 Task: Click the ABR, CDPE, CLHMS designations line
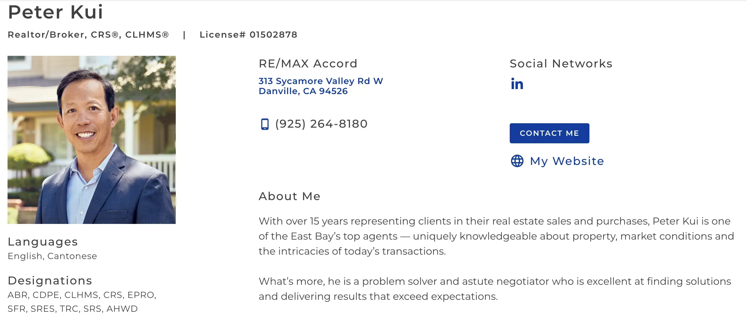82,295
